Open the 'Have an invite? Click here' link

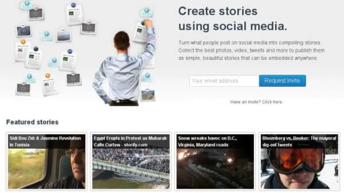(256, 102)
